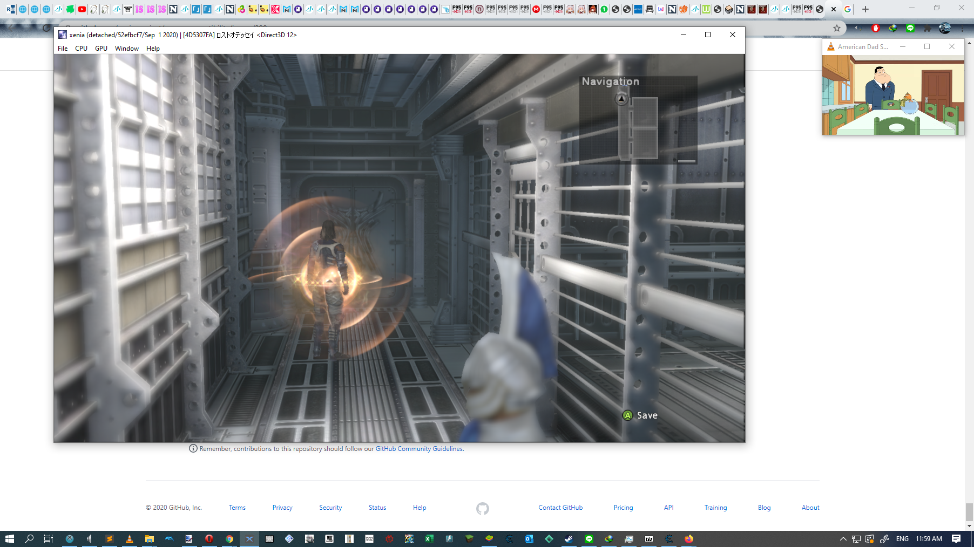The width and height of the screenshot is (974, 547).
Task: Open xenia's GPU menu
Action: tap(101, 49)
